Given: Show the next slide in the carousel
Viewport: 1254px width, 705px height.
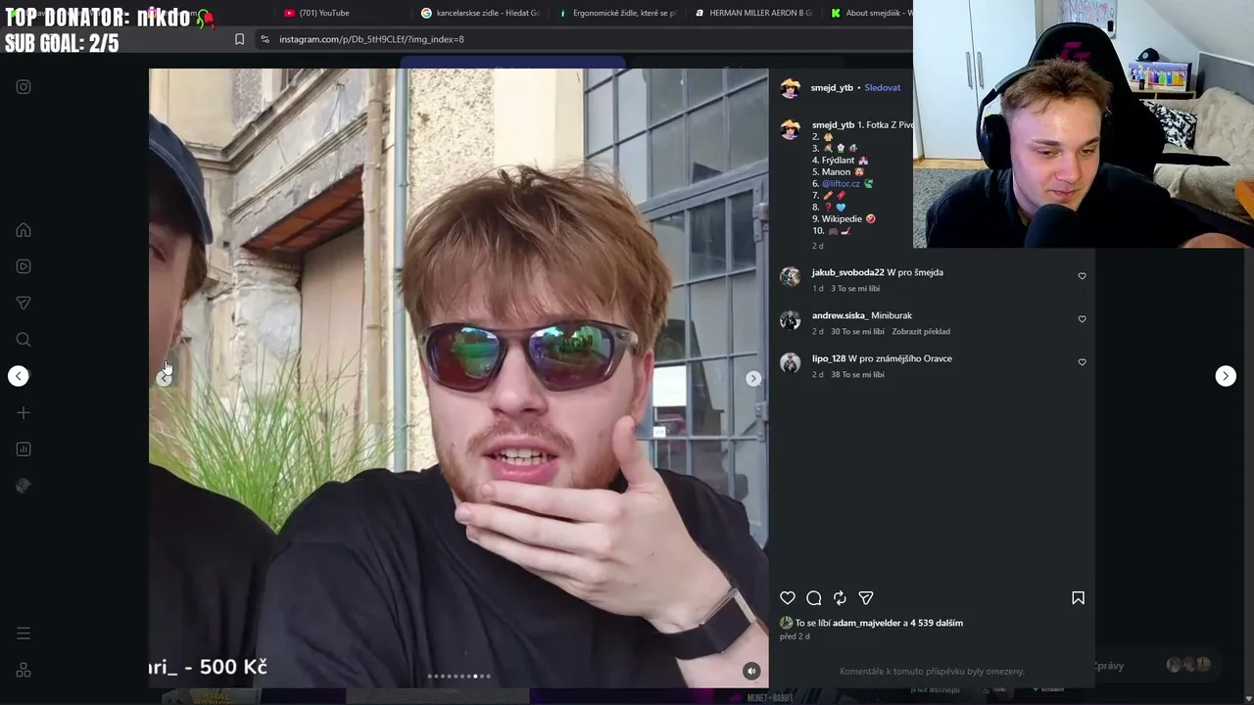Looking at the screenshot, I should tap(753, 379).
